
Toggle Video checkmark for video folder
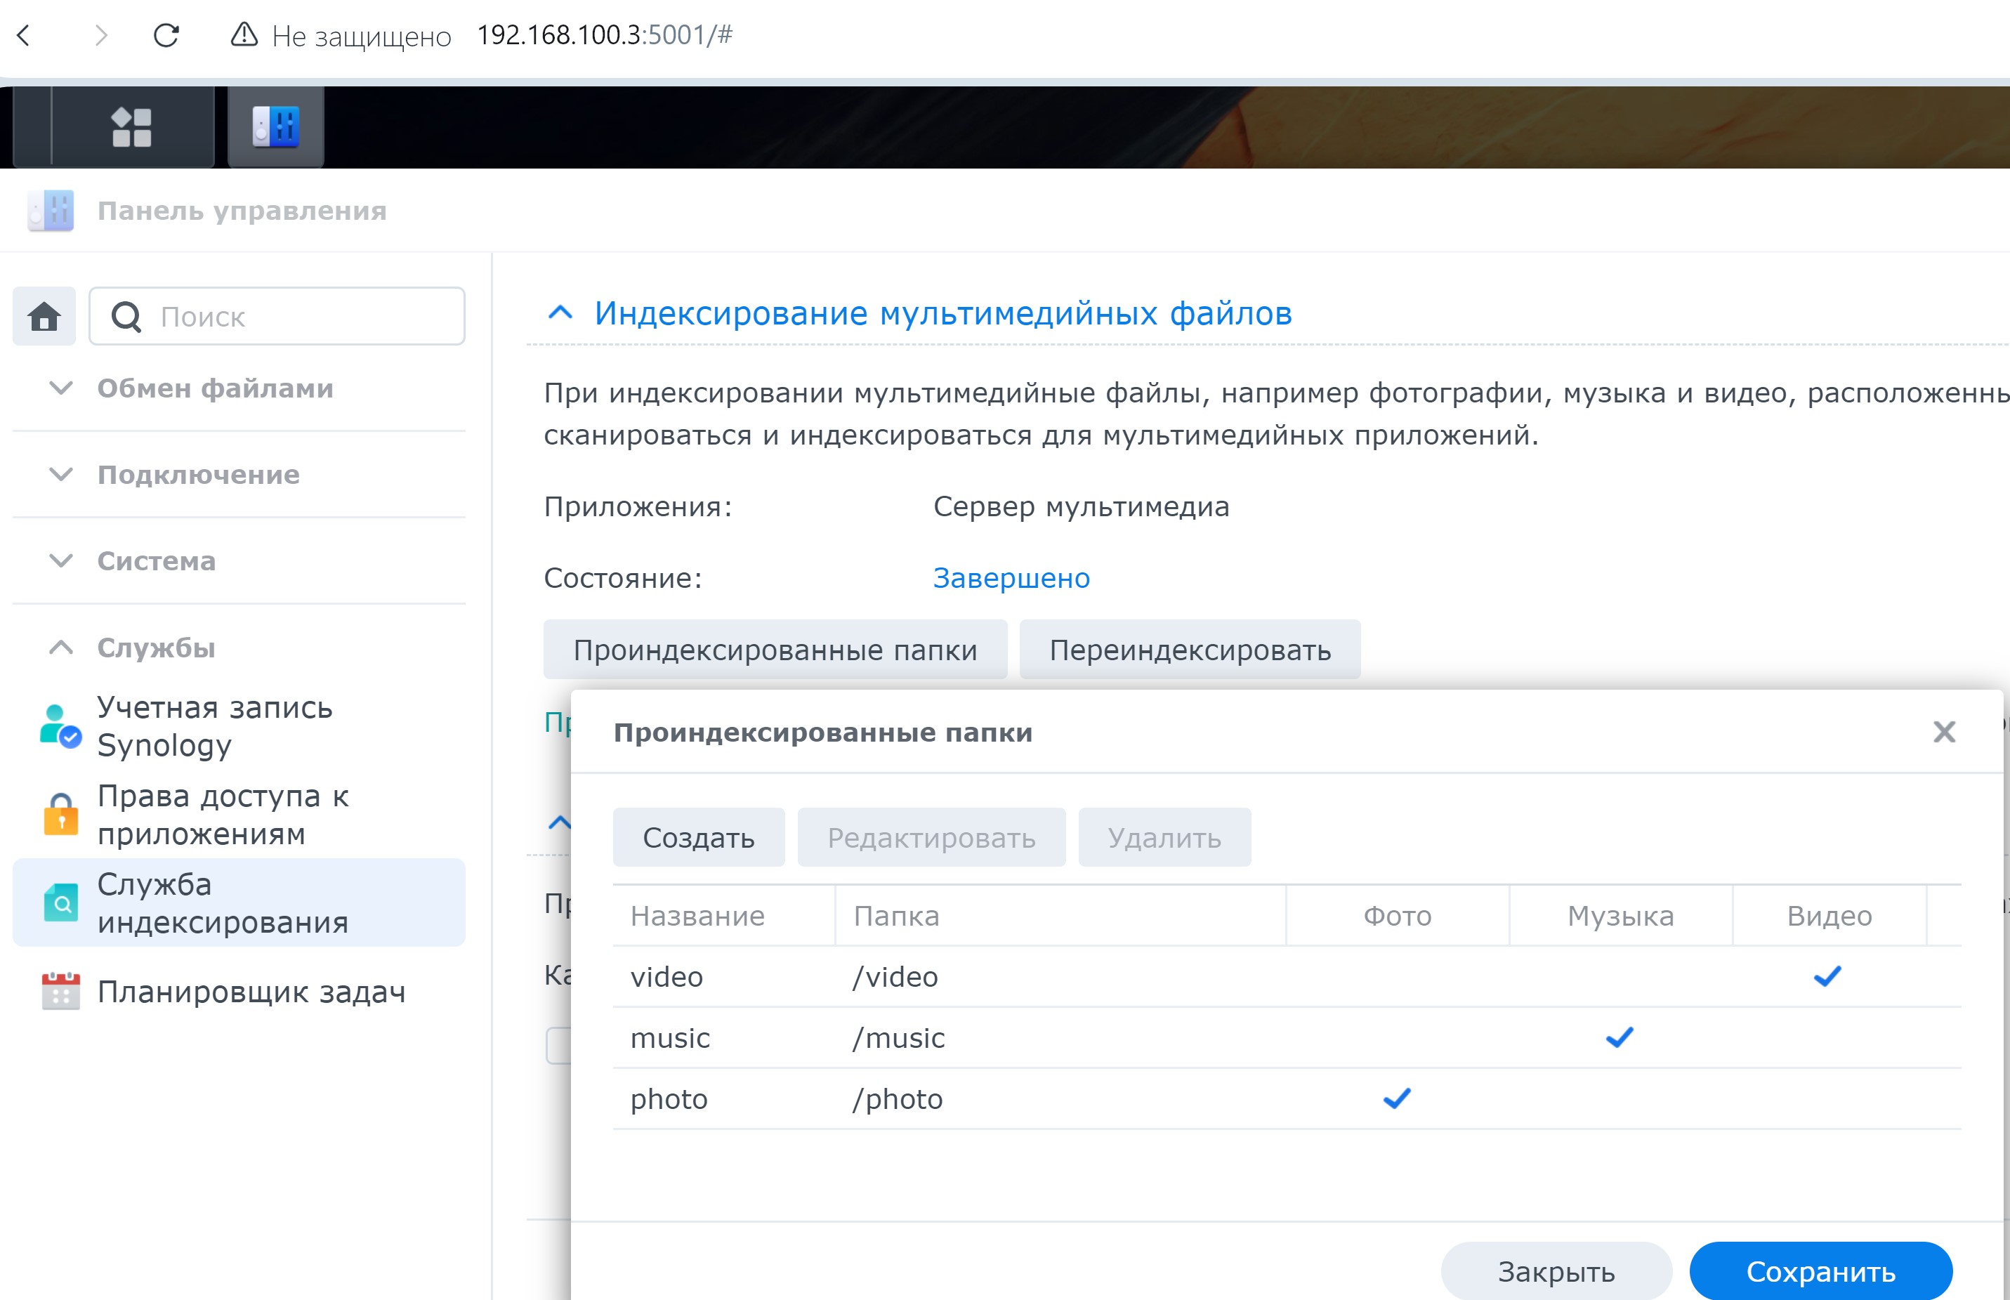[1827, 977]
